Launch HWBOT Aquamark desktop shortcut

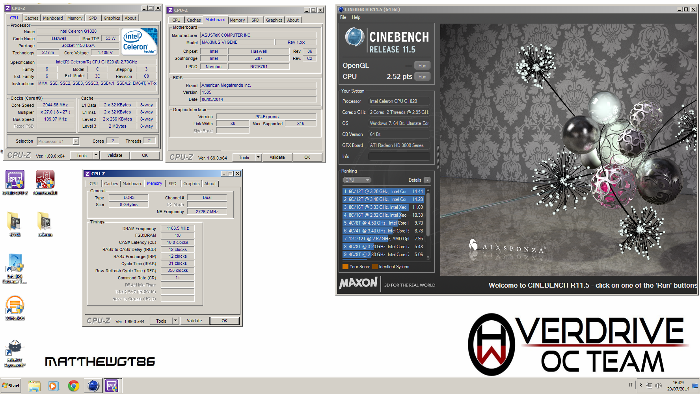tap(15, 353)
